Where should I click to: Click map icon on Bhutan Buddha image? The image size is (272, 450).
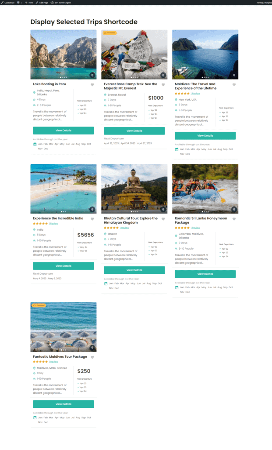163,210
